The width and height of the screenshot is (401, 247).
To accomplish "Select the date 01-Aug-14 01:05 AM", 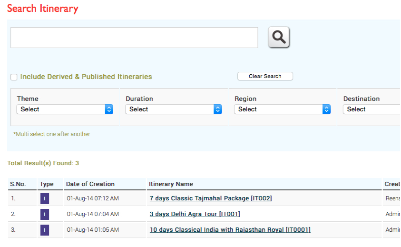I will click(93, 230).
